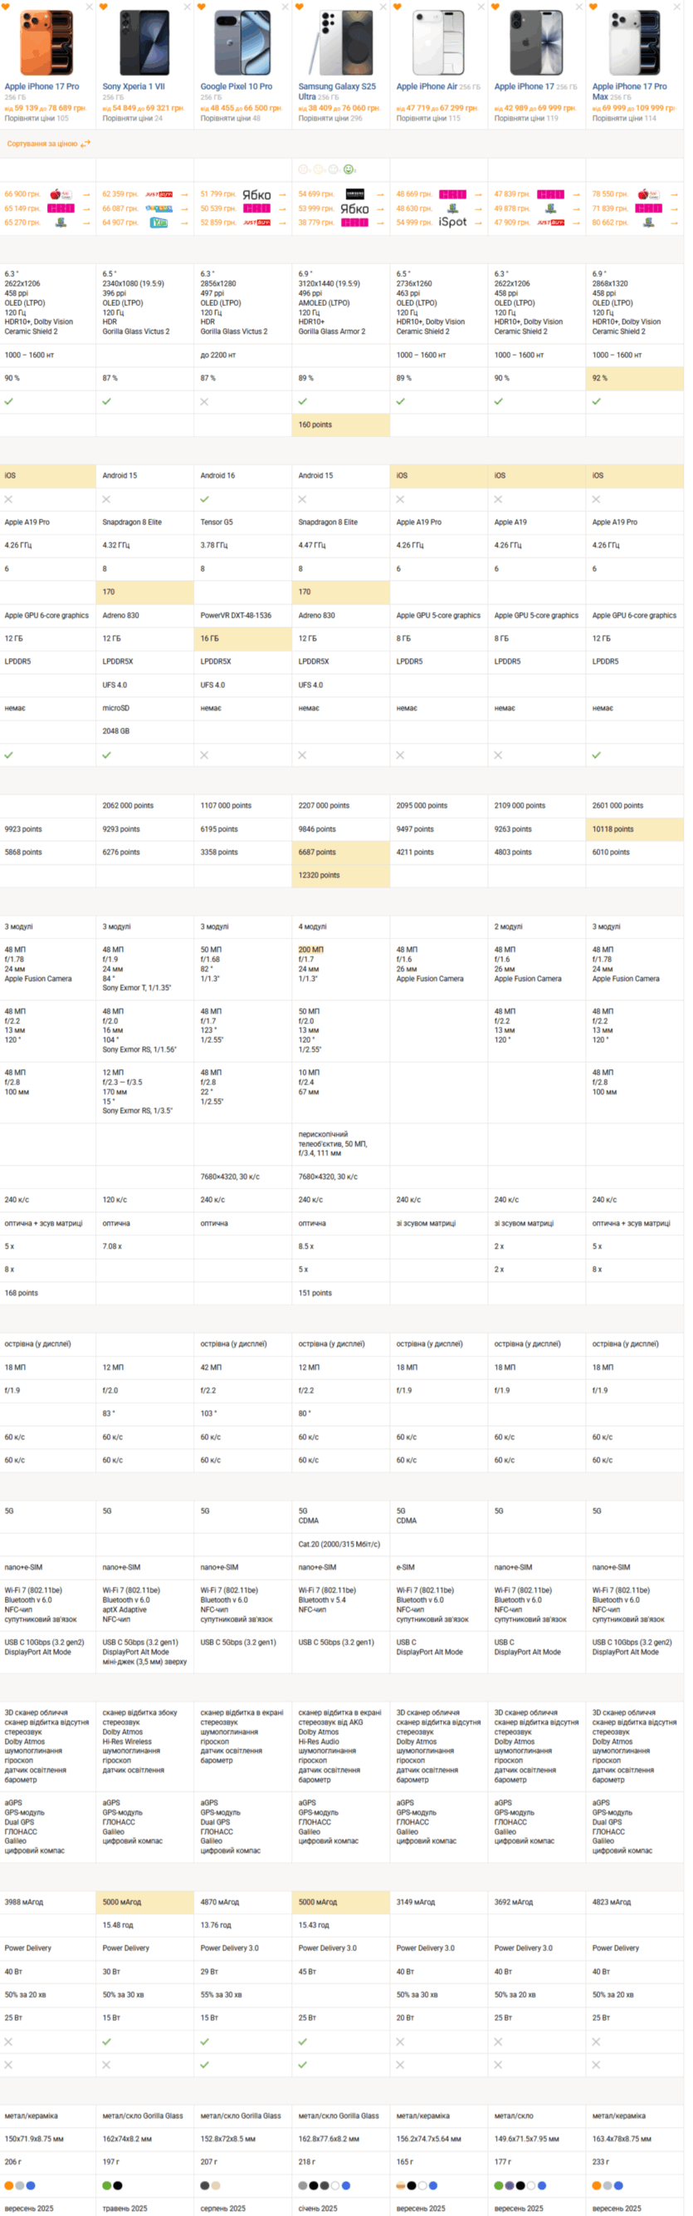Remove Apple iPhone Air from comparison
This screenshot has height=2216, width=693.
481,7
